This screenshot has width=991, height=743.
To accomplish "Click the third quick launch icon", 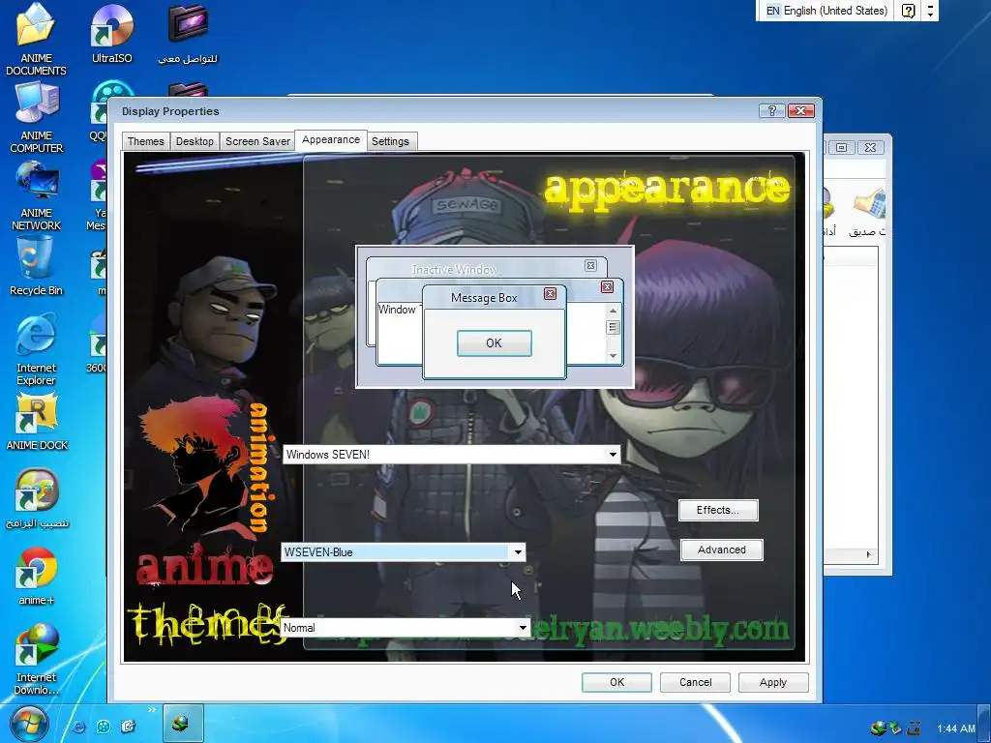I will 128,727.
